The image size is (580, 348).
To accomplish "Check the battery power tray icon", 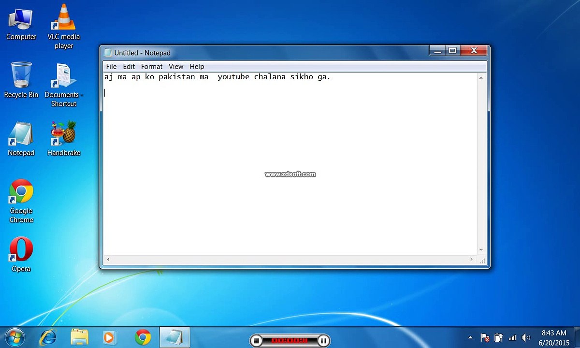I will (498, 337).
